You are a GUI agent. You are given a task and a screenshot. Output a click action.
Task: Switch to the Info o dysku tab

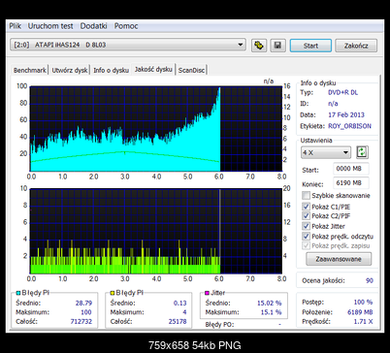tap(111, 70)
